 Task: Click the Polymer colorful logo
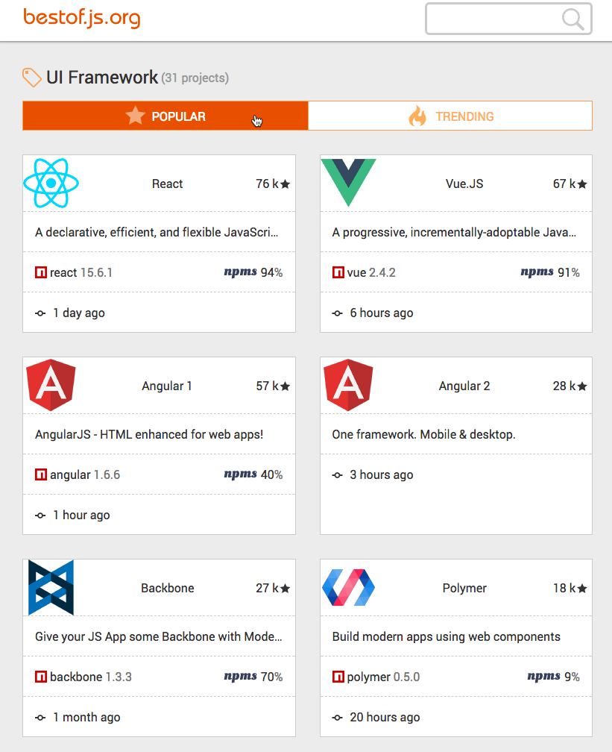(x=348, y=588)
